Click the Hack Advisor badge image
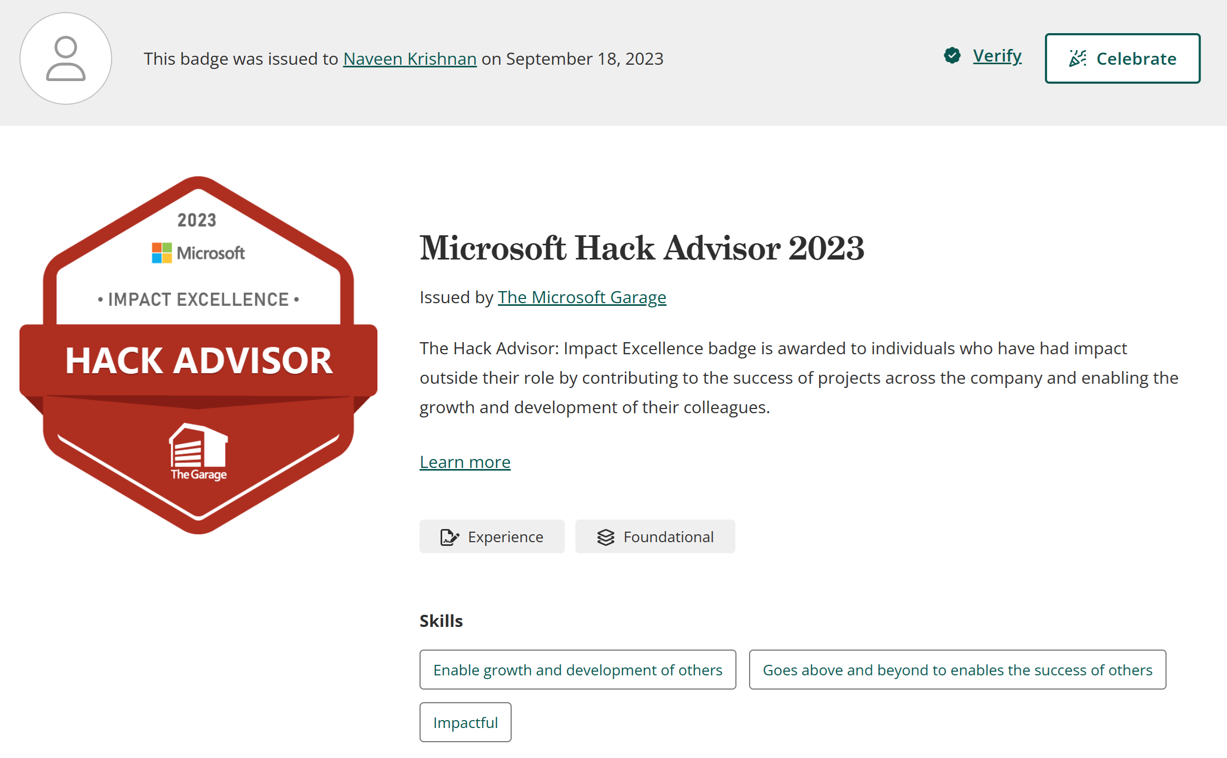The width and height of the screenshot is (1227, 758). coord(198,355)
